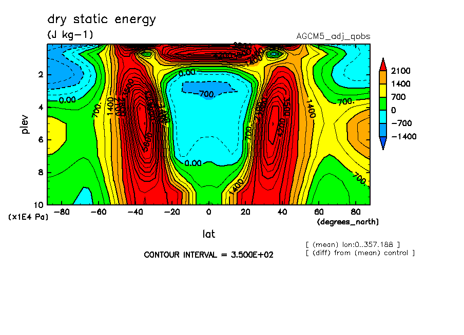
Task: Click plev axis tick label '8'
Action: tap(41, 172)
